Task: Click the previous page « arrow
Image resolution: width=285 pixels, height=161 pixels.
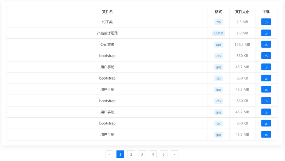Action: click(109, 154)
